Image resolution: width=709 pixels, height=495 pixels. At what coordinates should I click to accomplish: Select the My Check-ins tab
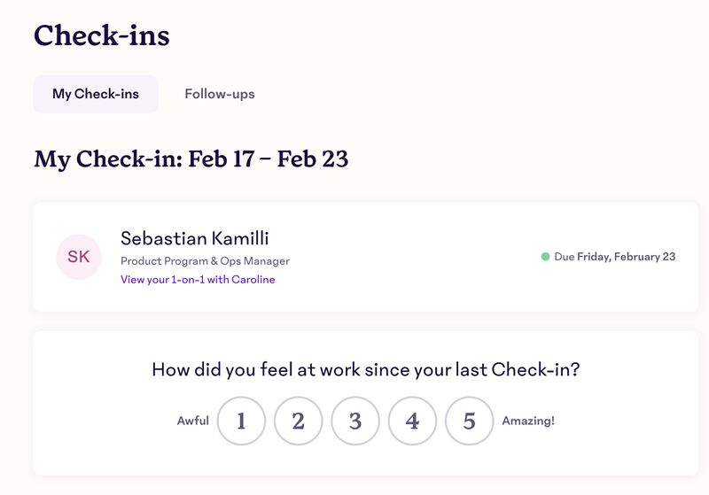[96, 94]
